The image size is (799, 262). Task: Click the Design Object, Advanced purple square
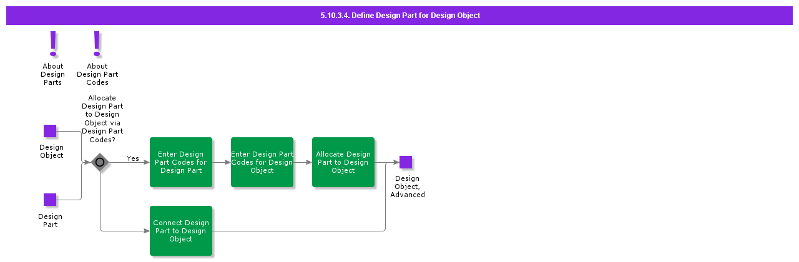406,162
